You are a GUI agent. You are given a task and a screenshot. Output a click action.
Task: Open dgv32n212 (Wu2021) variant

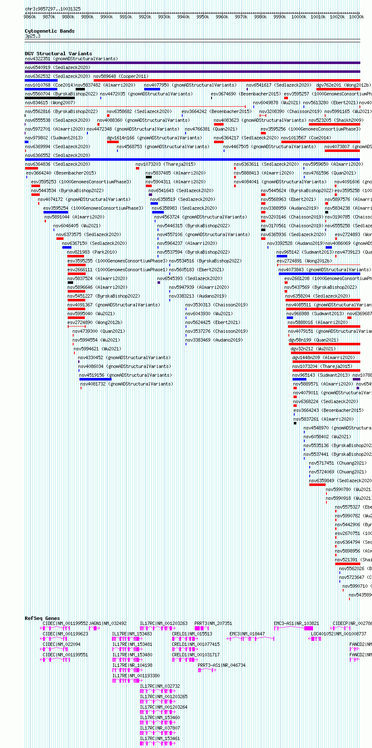pyautogui.click(x=313, y=349)
